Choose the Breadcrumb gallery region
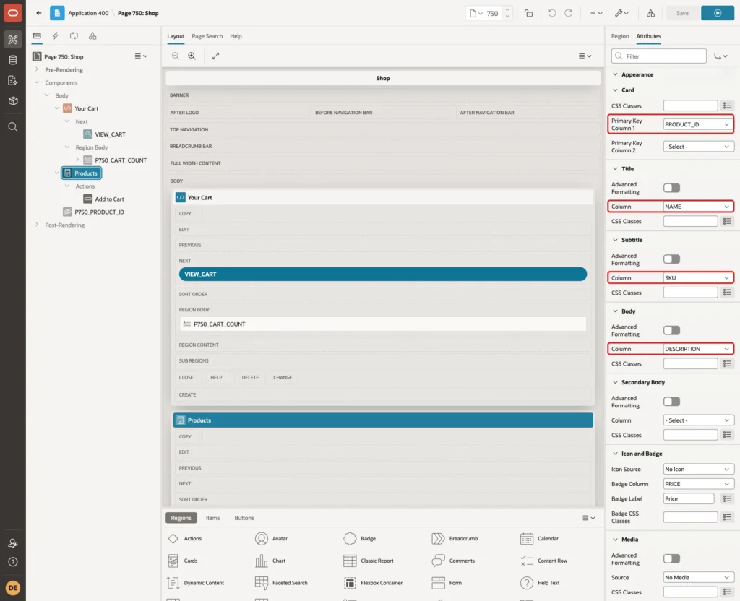Screen dimensions: 740x601 (x=455, y=538)
